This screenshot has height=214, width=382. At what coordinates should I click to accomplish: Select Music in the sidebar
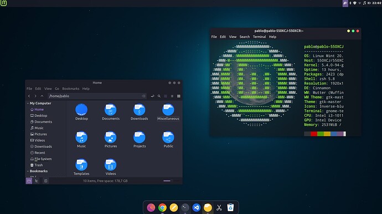37,128
